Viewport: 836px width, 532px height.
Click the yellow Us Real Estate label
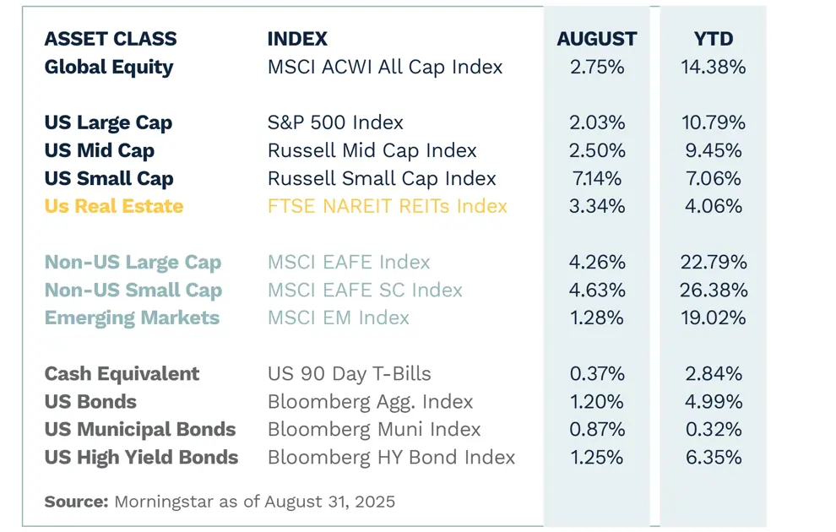click(x=114, y=206)
